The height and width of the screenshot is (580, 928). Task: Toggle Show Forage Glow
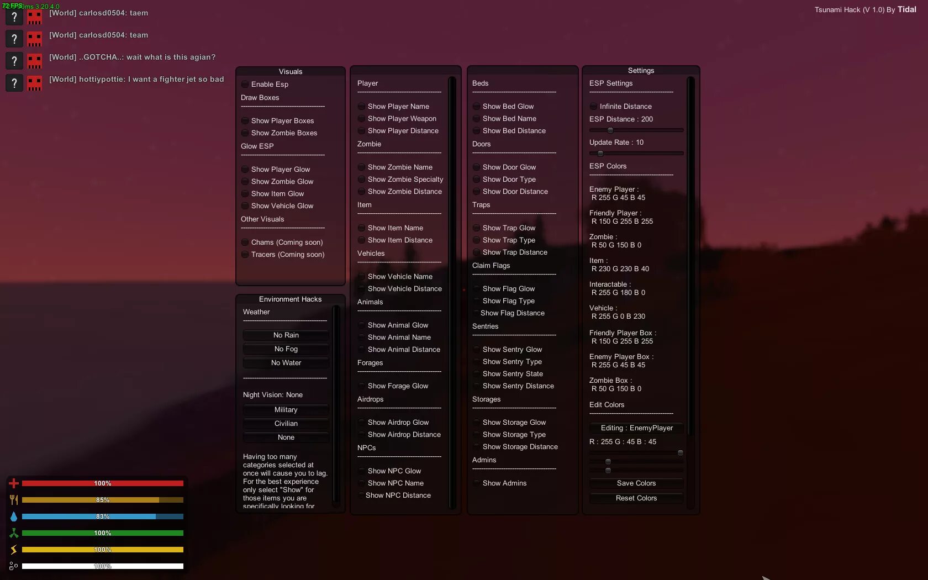[362, 386]
